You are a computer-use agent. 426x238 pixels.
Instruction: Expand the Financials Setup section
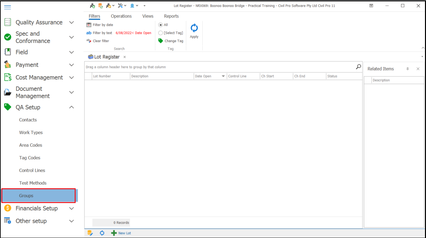(x=71, y=208)
